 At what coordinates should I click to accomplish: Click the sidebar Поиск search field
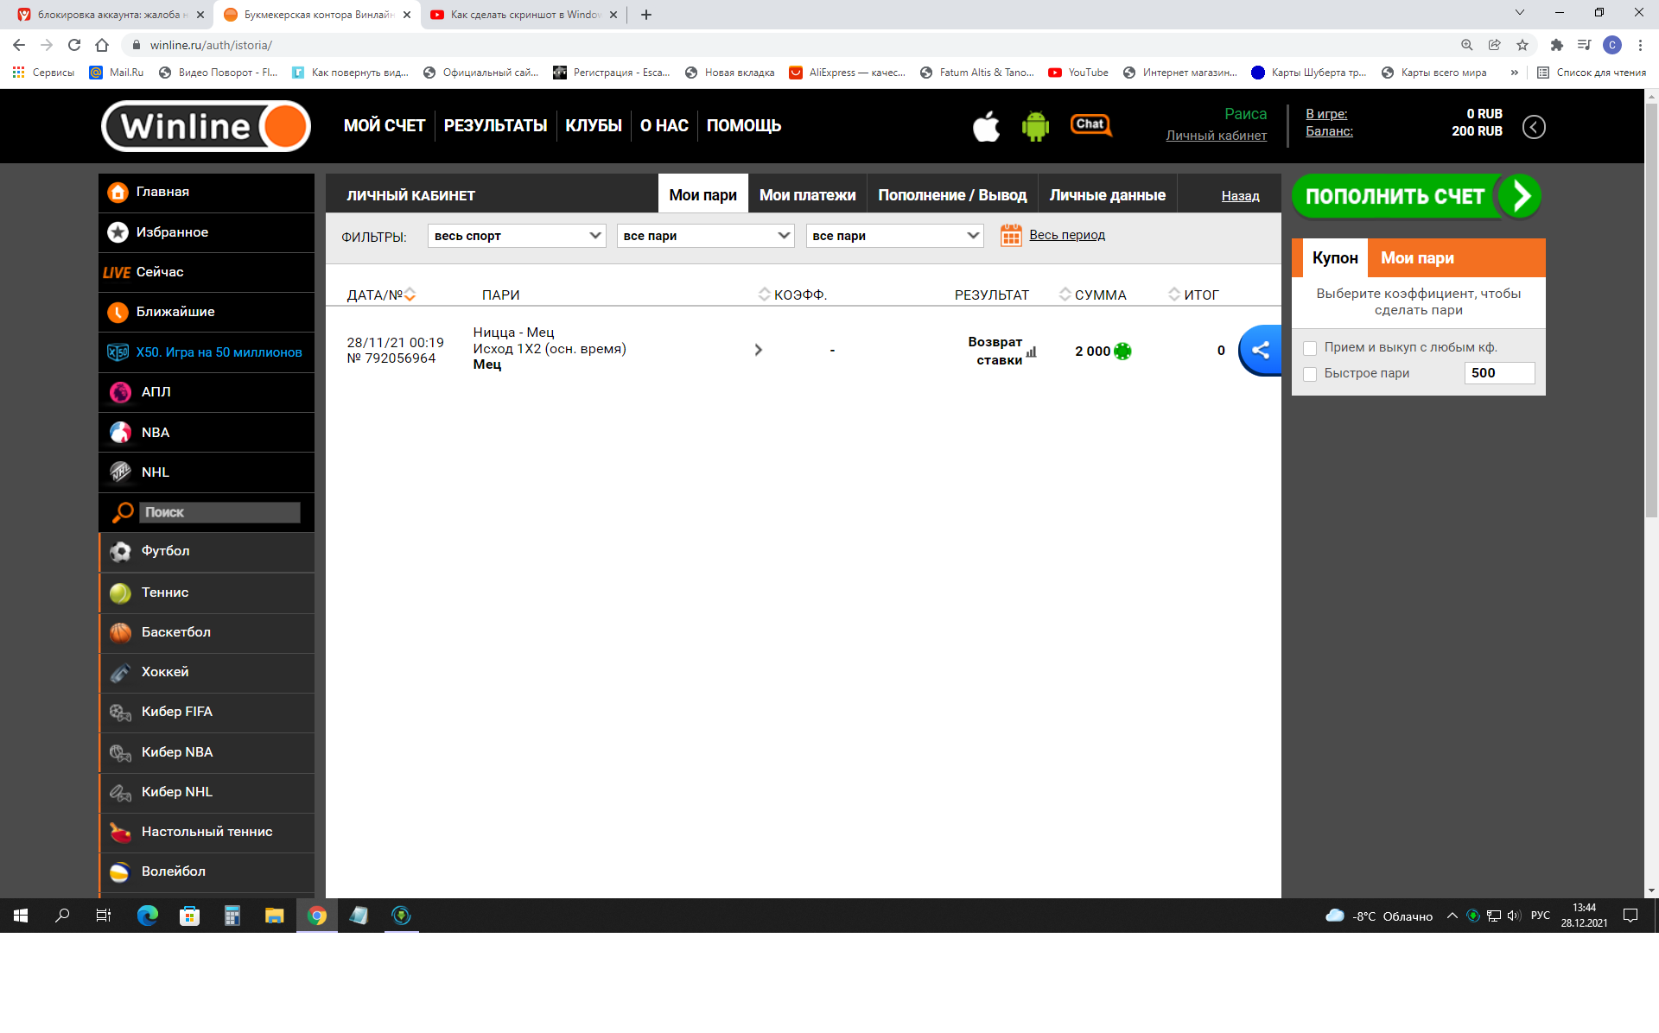pyautogui.click(x=219, y=512)
